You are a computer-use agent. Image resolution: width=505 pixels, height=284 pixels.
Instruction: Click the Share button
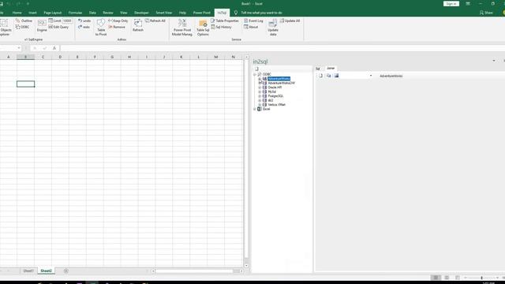(x=486, y=13)
